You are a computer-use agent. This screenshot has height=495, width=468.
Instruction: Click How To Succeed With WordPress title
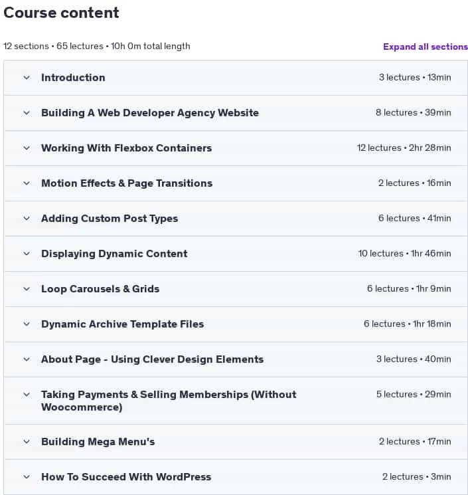tap(126, 476)
